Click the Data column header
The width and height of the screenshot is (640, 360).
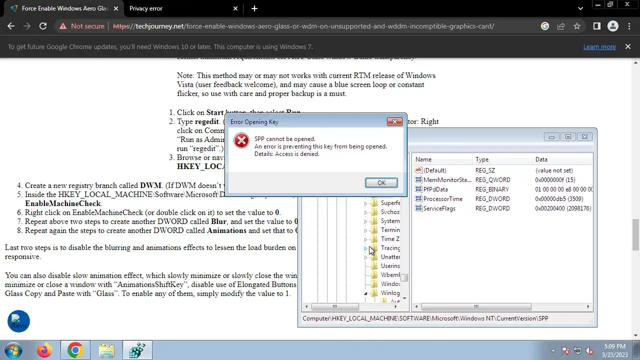[x=562, y=159]
